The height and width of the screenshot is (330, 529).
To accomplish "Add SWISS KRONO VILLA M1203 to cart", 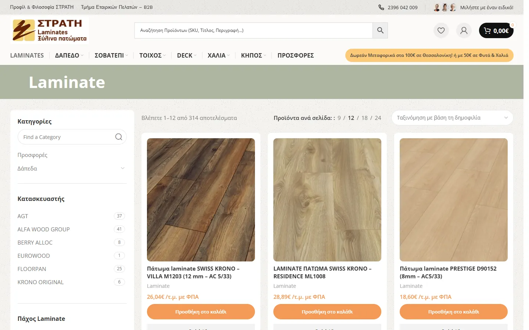I will 201,312.
